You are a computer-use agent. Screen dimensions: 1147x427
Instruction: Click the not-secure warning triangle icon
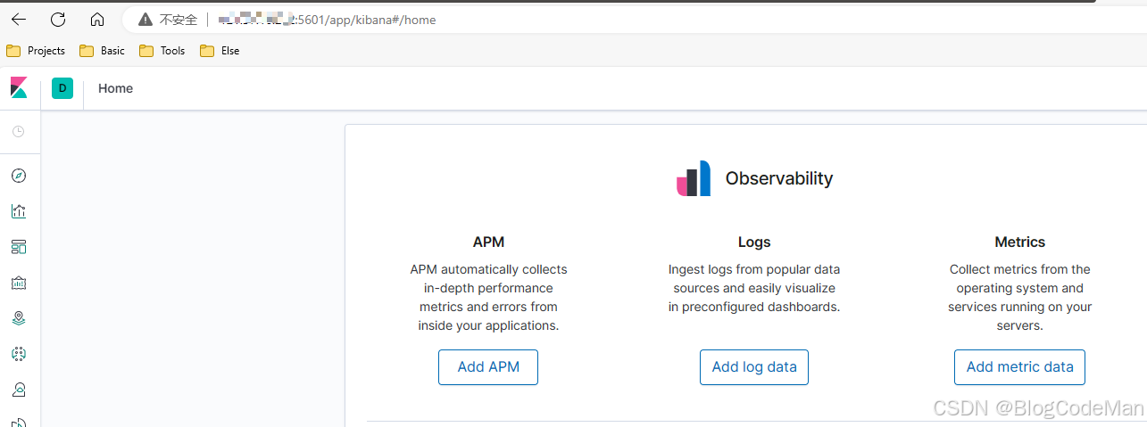tap(145, 19)
